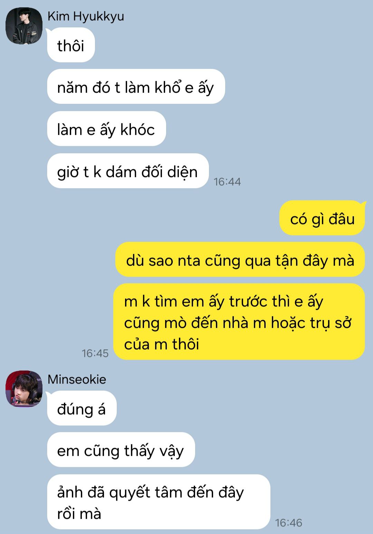Tap the 'đúng á' message bubble

click(x=82, y=408)
